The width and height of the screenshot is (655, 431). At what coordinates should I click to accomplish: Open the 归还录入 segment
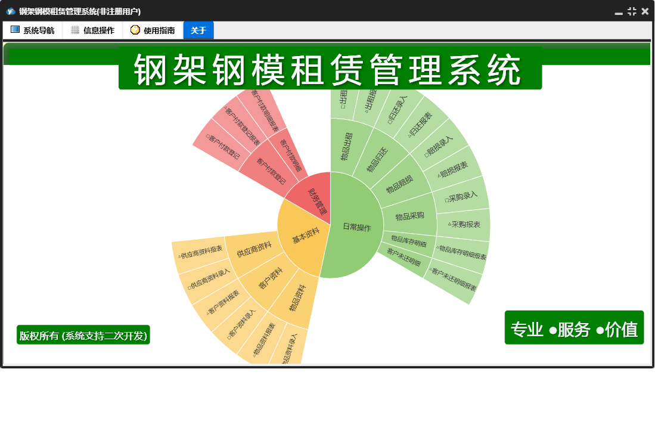click(x=398, y=110)
